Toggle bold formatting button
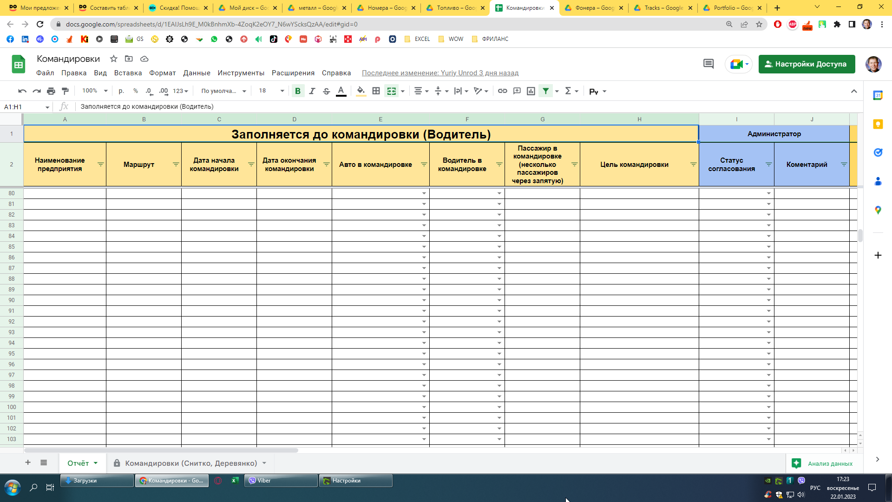 [x=298, y=91]
